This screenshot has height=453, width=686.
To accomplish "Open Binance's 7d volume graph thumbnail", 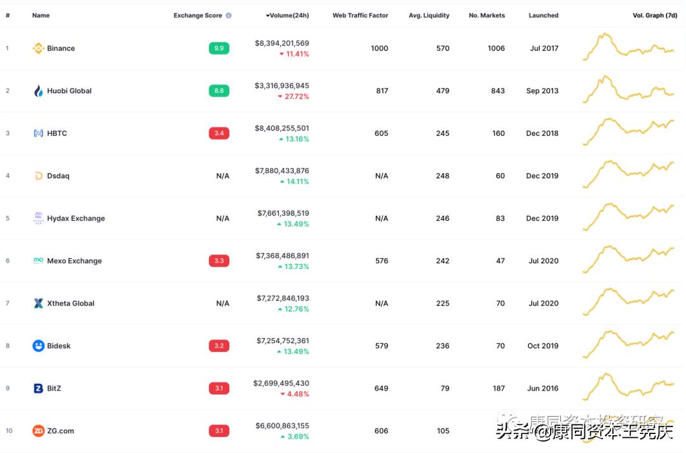I will point(629,48).
